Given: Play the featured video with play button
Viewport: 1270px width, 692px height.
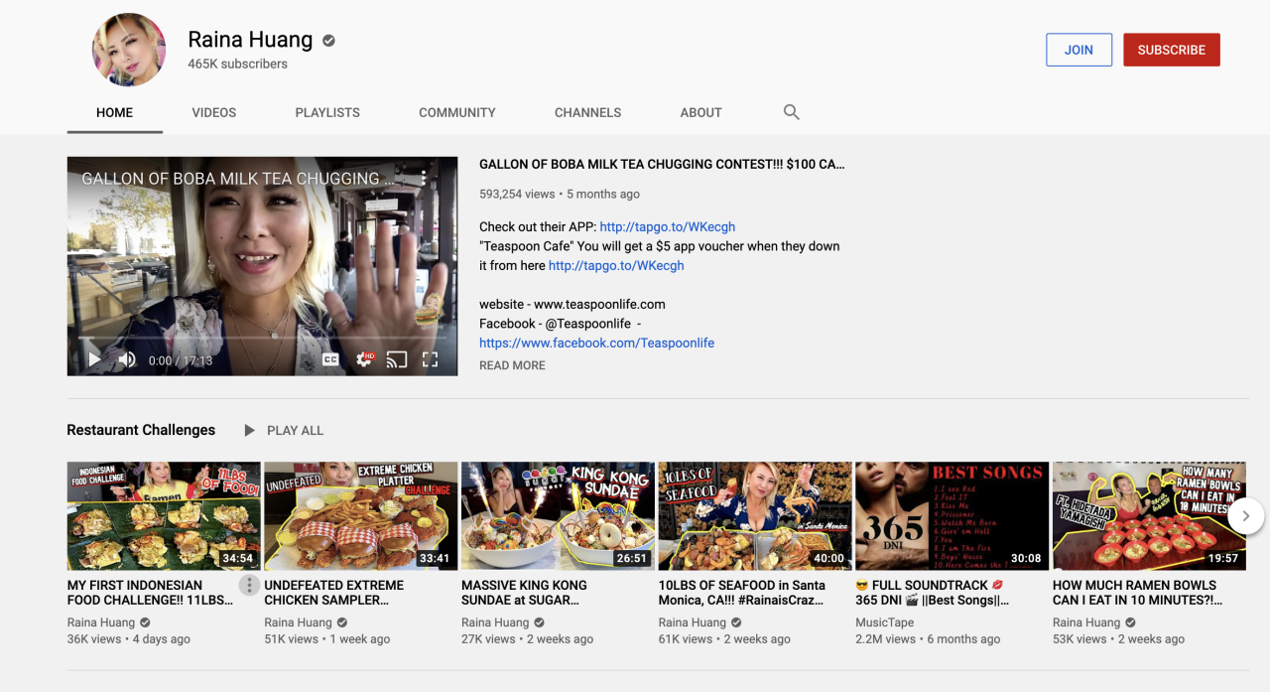Looking at the screenshot, I should click(94, 359).
